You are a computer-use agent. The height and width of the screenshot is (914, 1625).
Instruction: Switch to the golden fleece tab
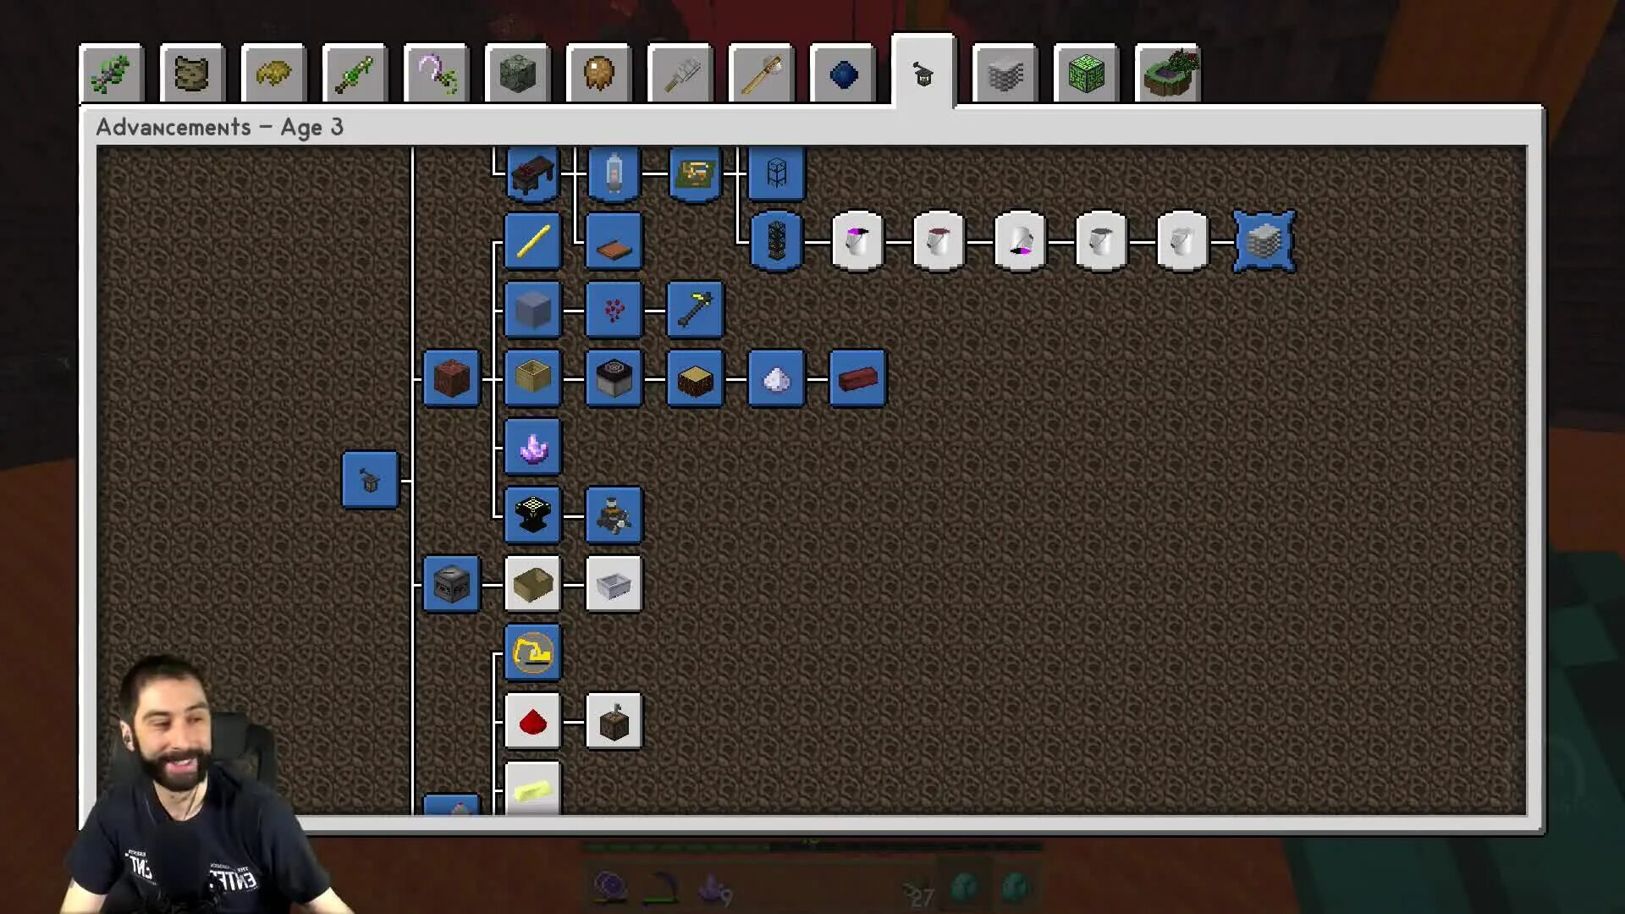pyautogui.click(x=274, y=74)
